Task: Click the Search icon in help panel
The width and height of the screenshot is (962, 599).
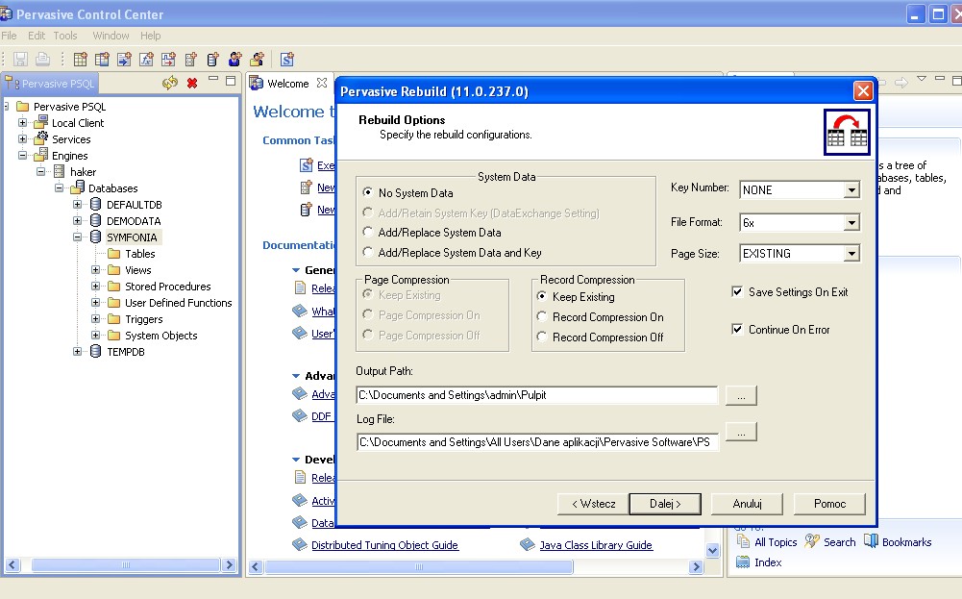Action: [812, 540]
